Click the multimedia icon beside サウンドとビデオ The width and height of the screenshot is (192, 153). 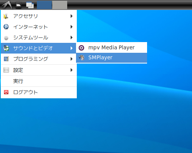pyautogui.click(x=6, y=48)
